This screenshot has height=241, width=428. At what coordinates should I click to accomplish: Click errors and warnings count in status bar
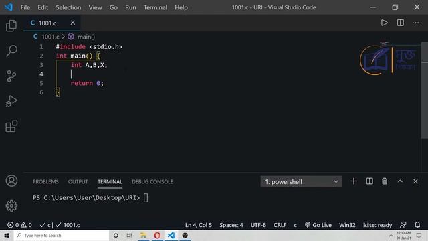pos(19,225)
